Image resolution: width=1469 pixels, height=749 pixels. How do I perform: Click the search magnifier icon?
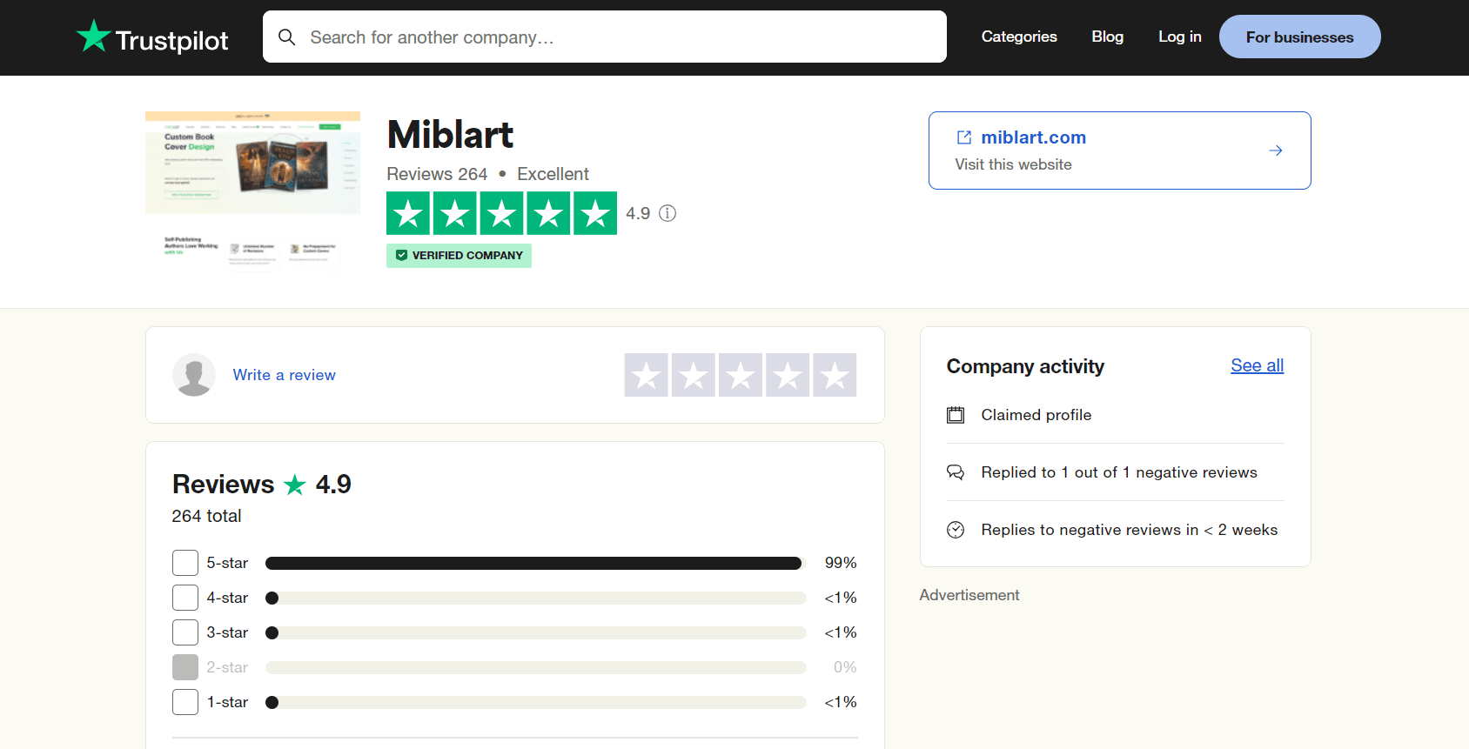(x=287, y=37)
